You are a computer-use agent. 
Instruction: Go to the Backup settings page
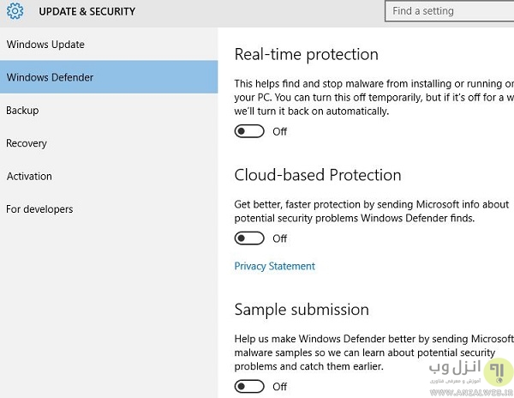(x=22, y=111)
